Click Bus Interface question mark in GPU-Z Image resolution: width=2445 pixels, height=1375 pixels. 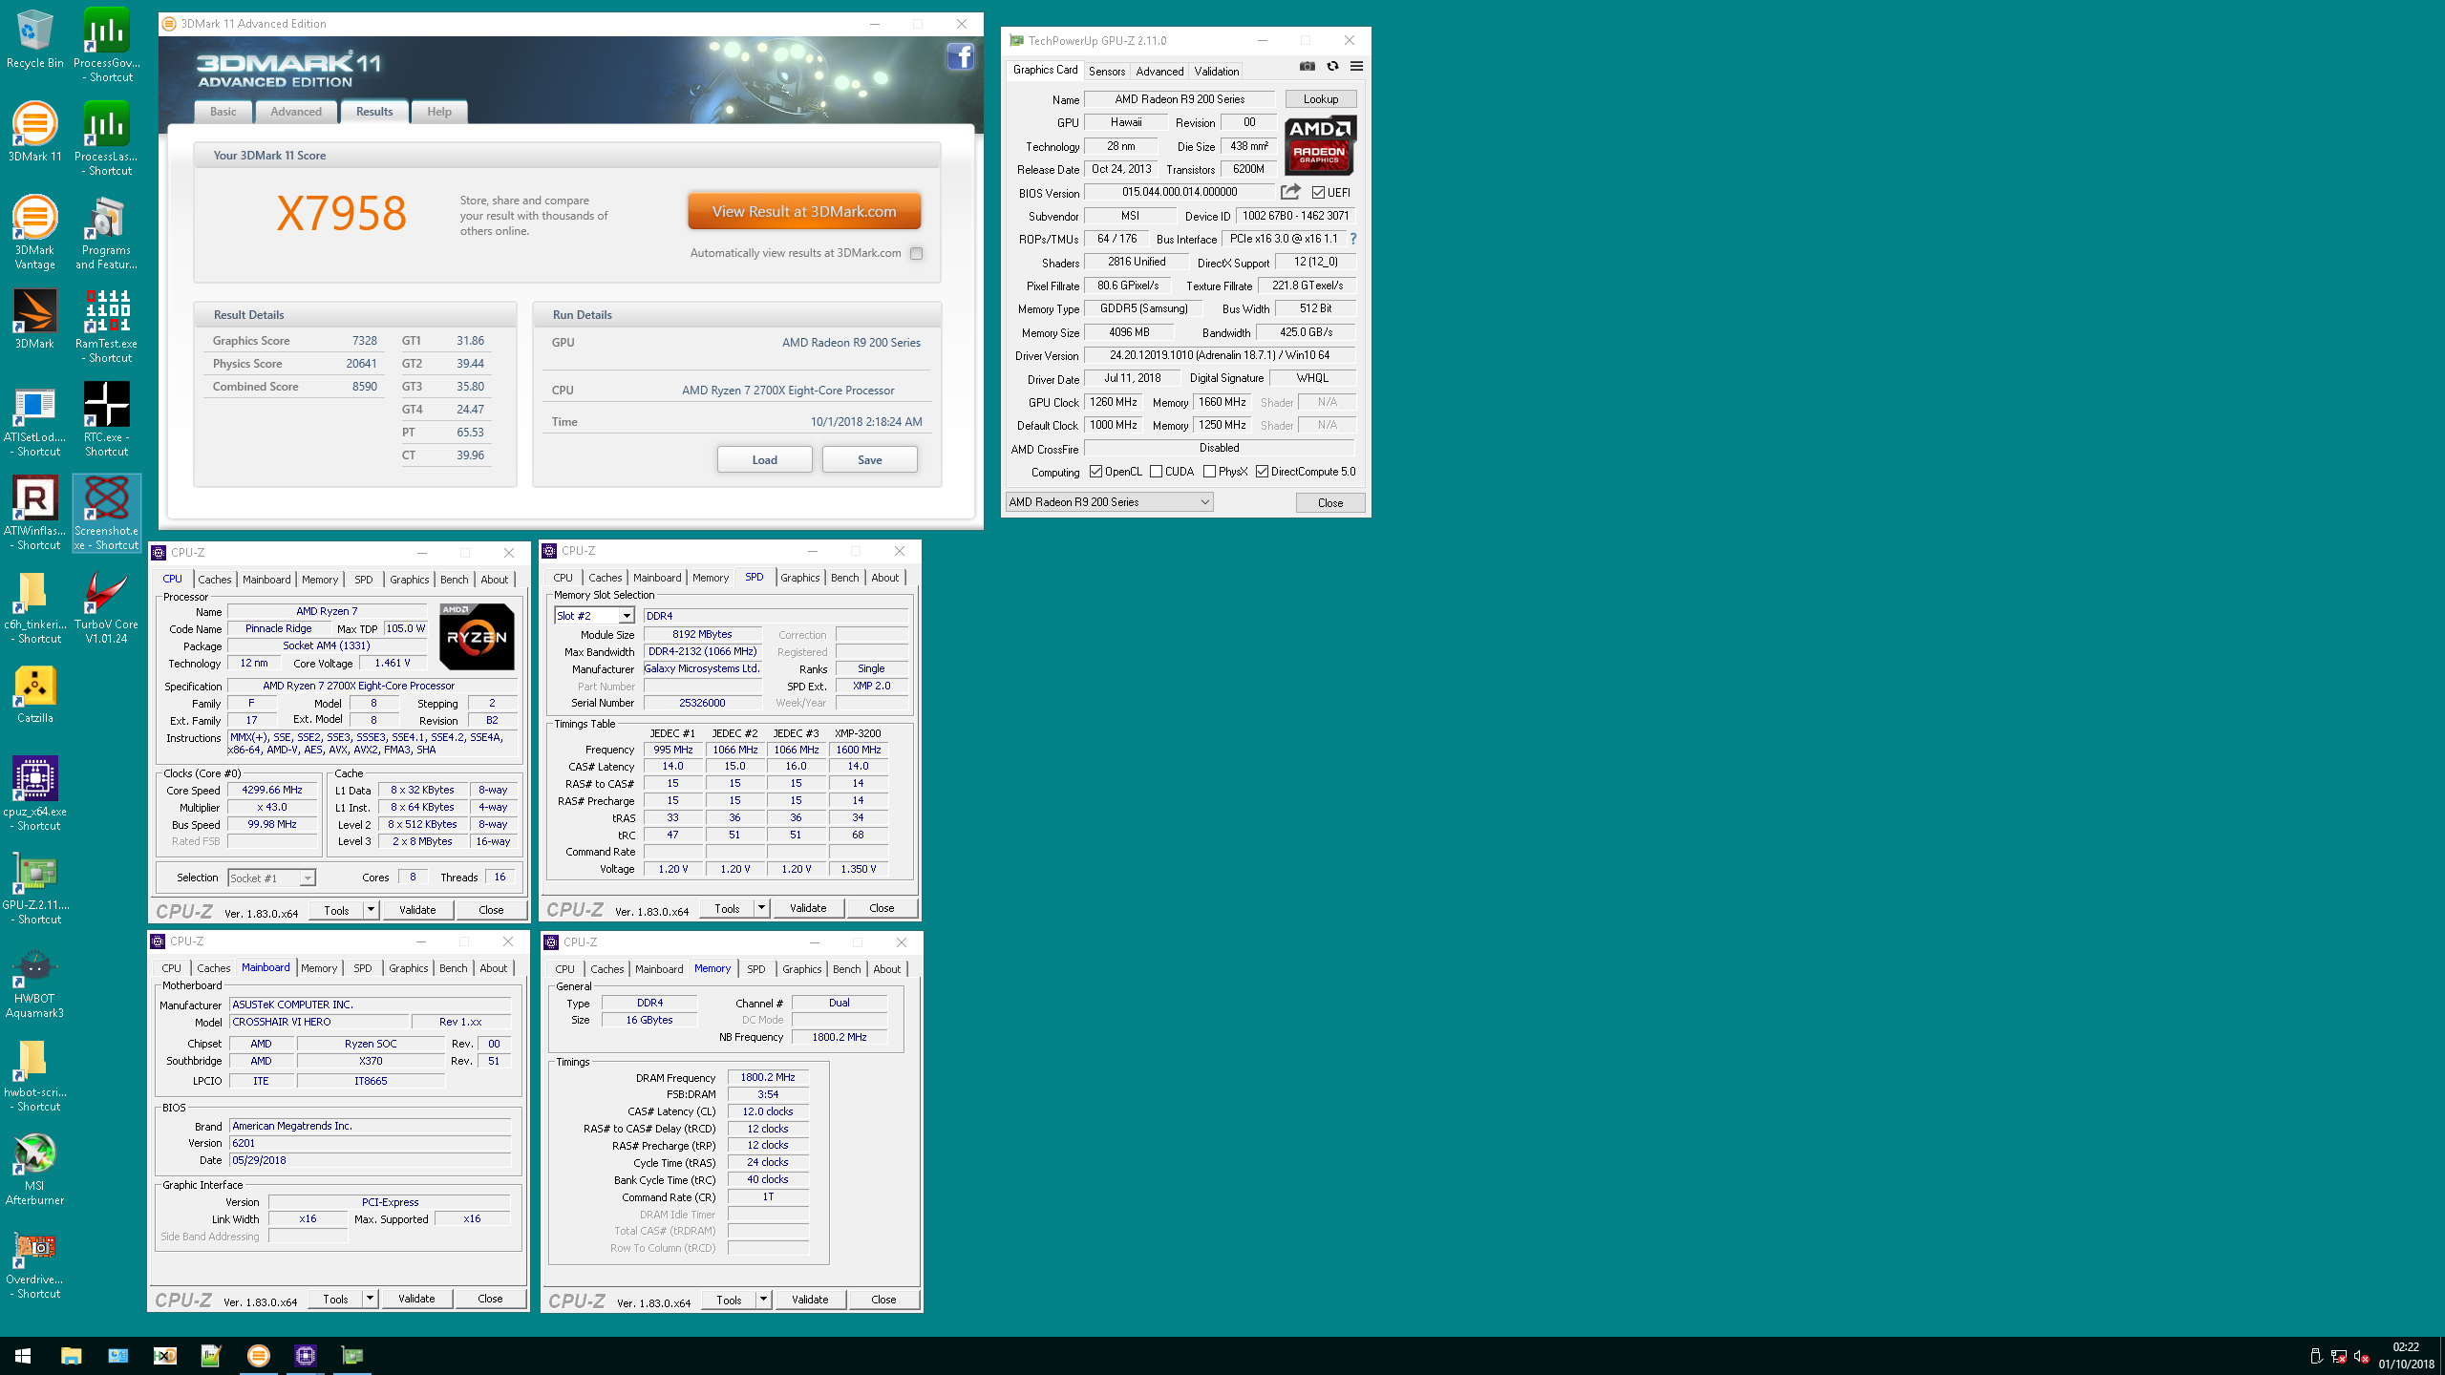[x=1353, y=239]
